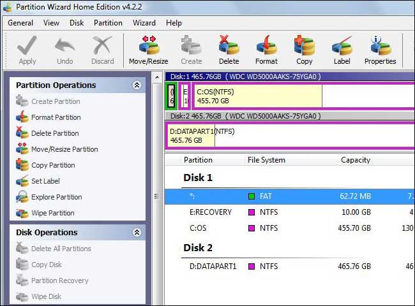415x306 pixels.
Task: Click Wipe Partition in sidebar
Action: pyautogui.click(x=52, y=213)
